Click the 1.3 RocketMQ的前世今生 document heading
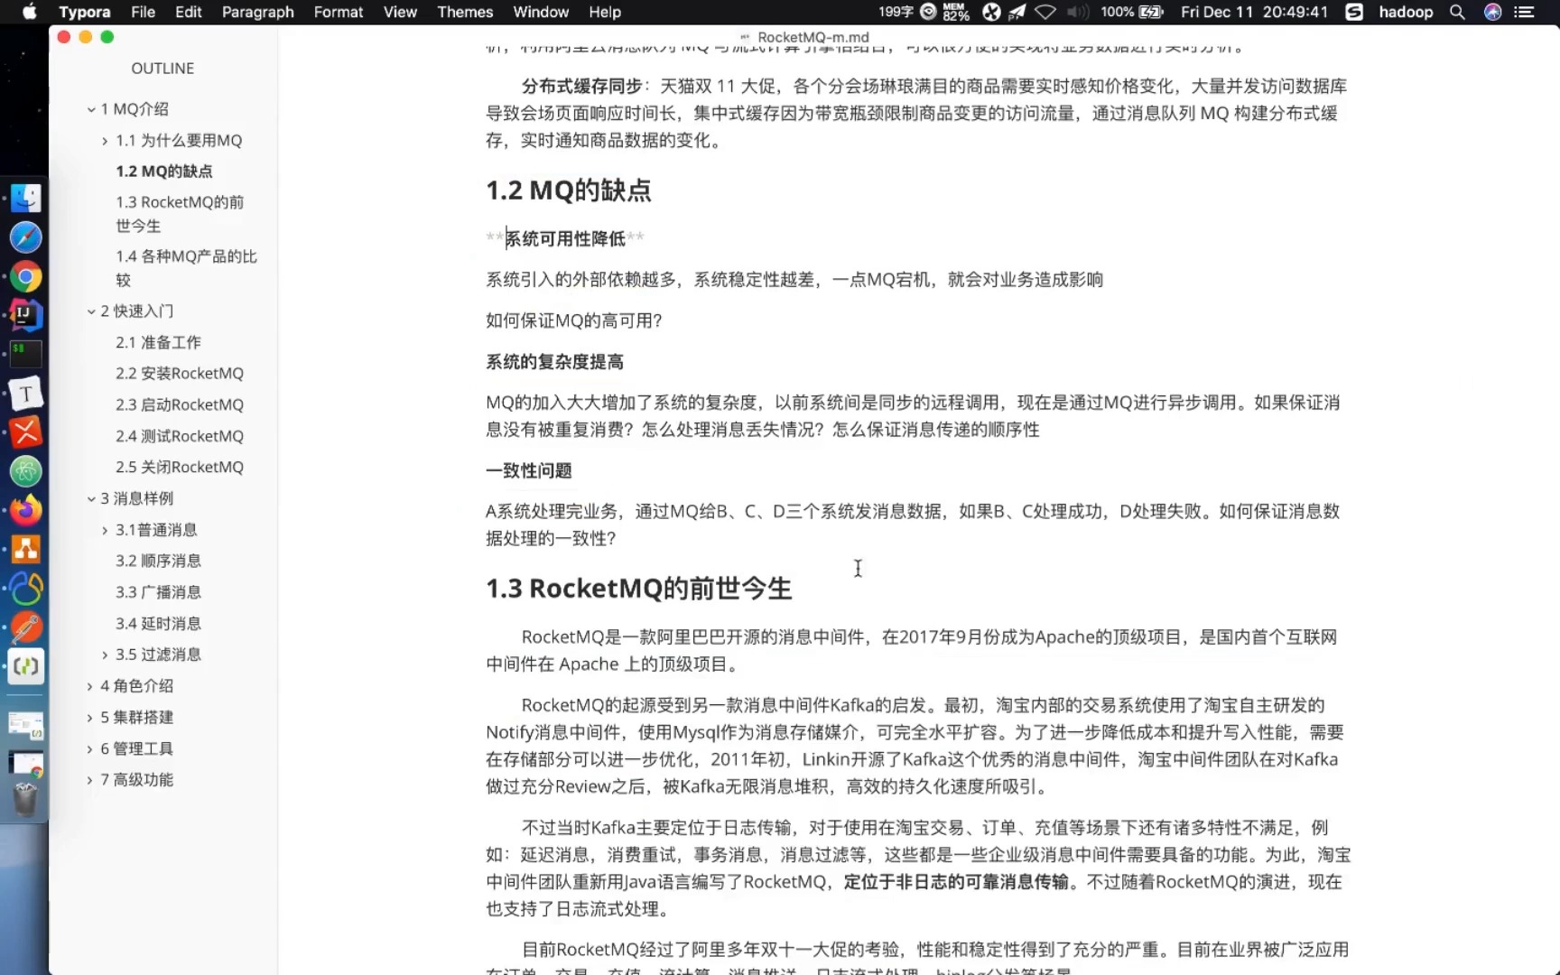This screenshot has width=1560, height=975. pyautogui.click(x=638, y=589)
